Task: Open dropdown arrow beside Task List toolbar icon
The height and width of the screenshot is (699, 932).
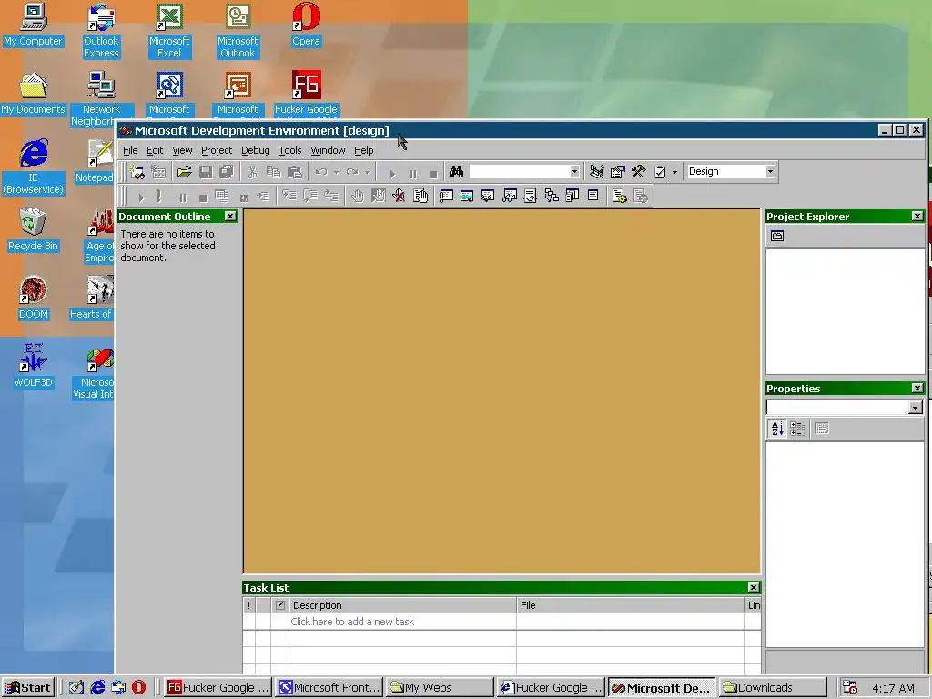Action: (x=674, y=172)
